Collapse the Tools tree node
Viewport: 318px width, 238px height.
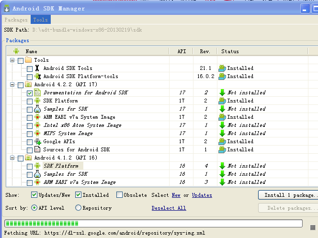[x=12, y=60]
